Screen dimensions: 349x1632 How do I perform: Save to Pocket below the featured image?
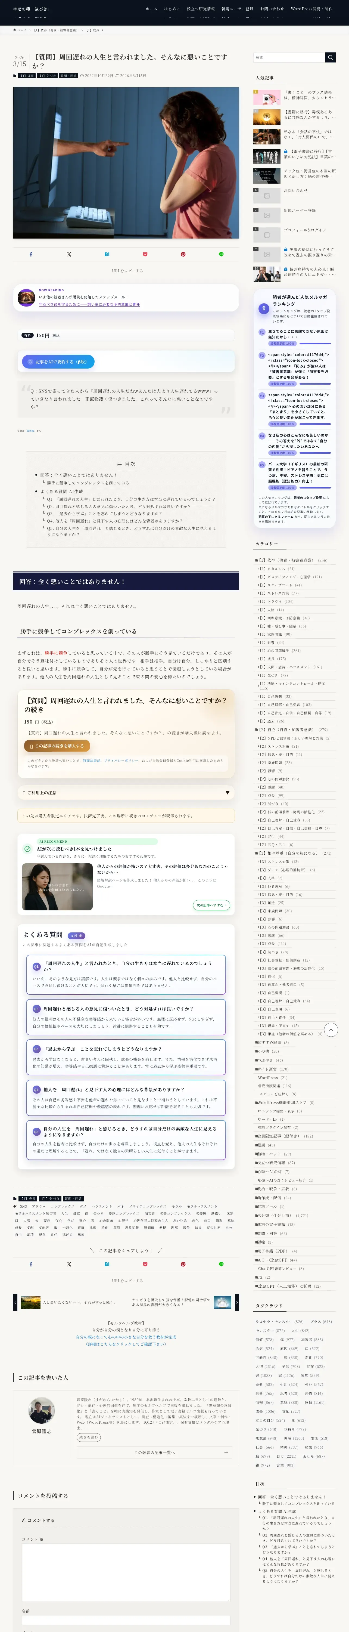point(145,254)
